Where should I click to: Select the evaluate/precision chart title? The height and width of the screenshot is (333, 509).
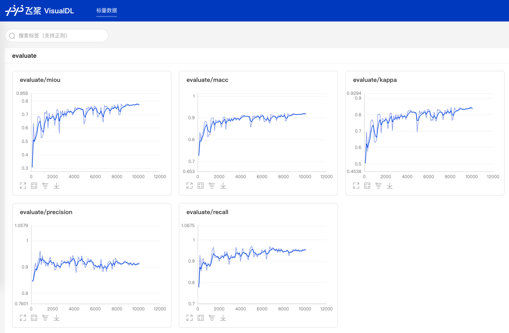tap(46, 212)
